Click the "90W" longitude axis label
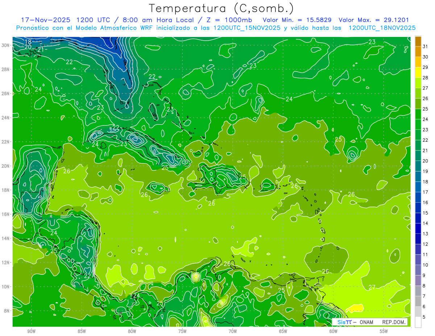Viewport: 435px width, 336px height. [x=31, y=331]
